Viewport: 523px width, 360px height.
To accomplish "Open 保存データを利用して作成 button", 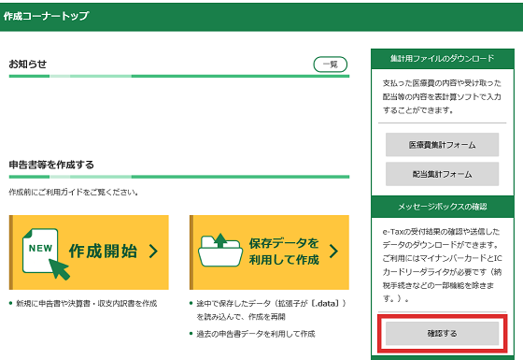I will (x=269, y=252).
